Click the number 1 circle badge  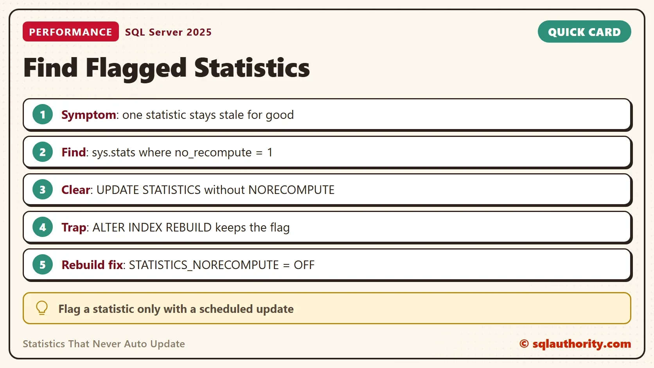[x=43, y=115]
